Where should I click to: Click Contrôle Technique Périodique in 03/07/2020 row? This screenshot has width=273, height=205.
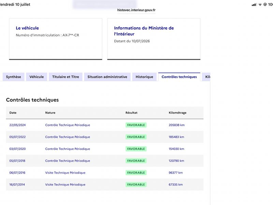click(x=68, y=149)
